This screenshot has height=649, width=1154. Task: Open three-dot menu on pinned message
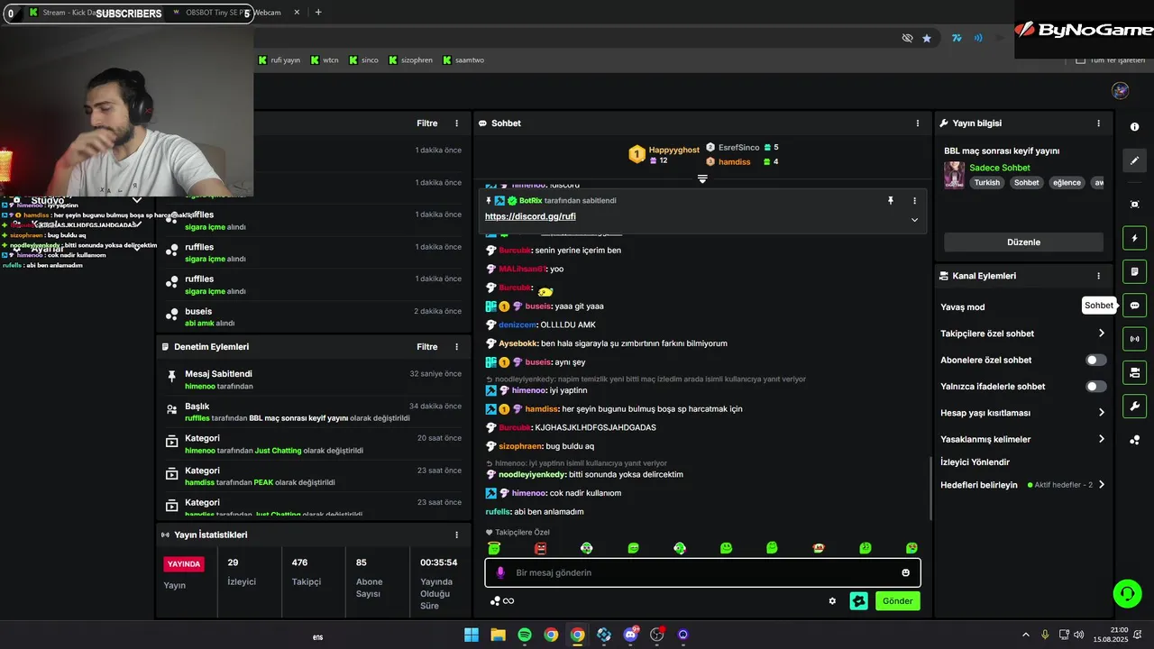click(x=914, y=200)
